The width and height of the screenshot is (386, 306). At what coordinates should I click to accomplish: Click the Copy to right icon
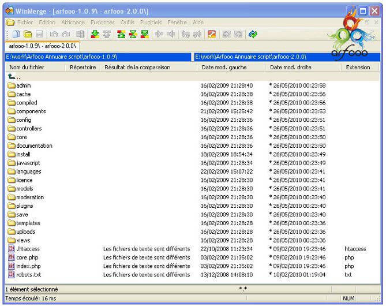click(x=159, y=34)
